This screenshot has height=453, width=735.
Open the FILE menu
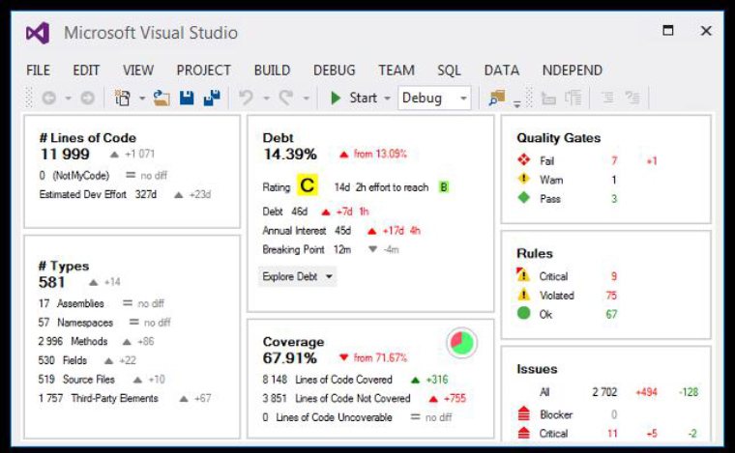[x=38, y=71]
